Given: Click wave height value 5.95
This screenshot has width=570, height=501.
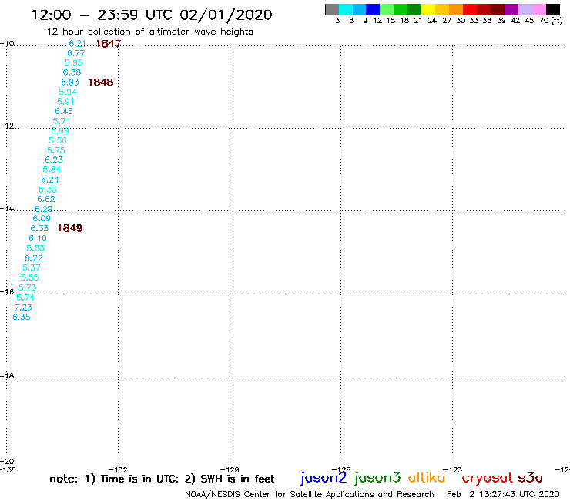Looking at the screenshot, I should pyautogui.click(x=74, y=62).
